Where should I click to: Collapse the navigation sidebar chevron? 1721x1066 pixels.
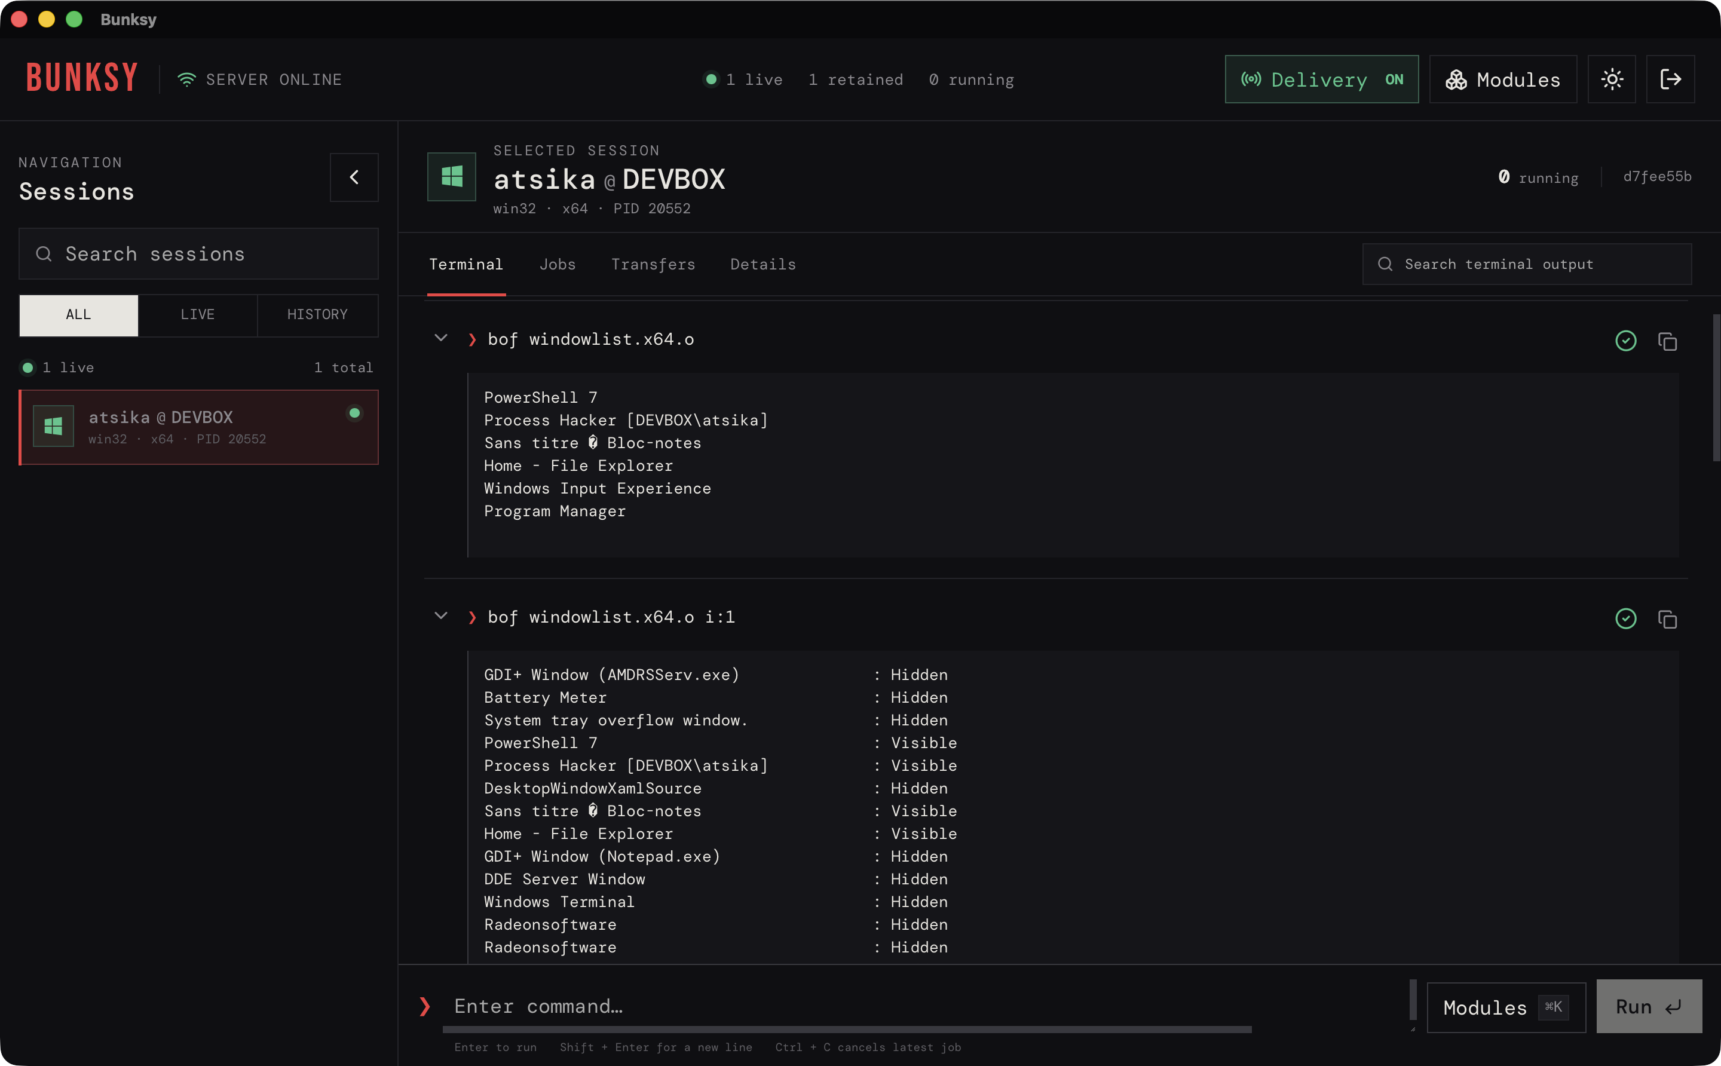coord(354,177)
